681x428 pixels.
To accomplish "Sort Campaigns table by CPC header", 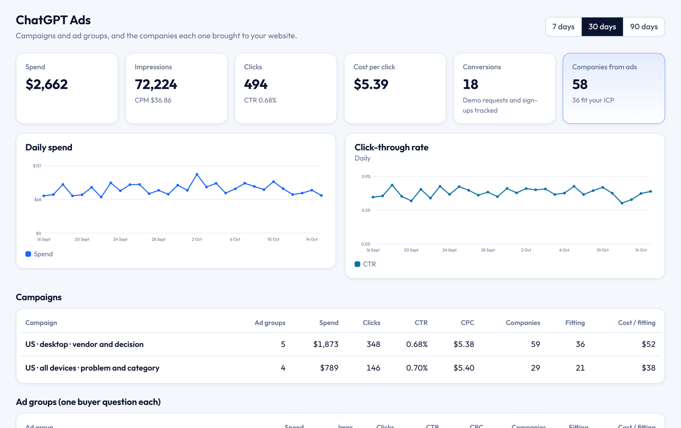I will (467, 323).
